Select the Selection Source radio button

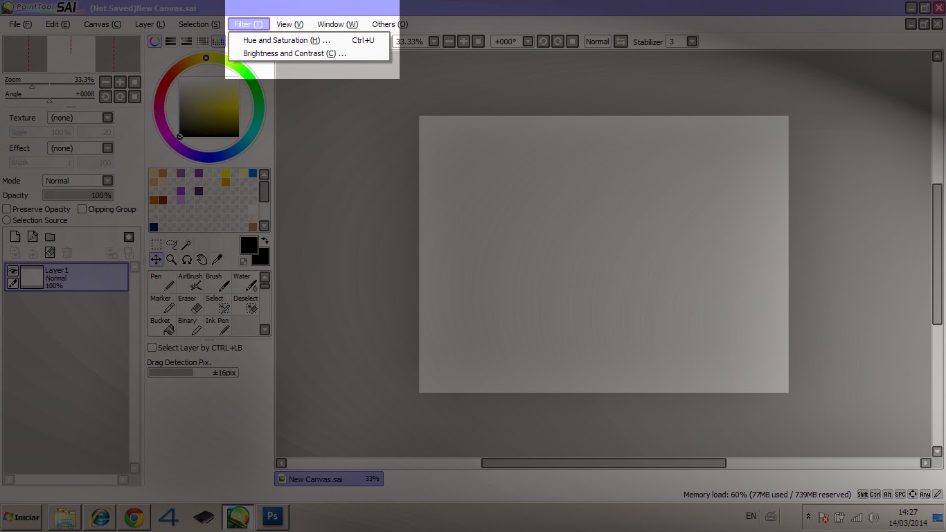point(7,220)
